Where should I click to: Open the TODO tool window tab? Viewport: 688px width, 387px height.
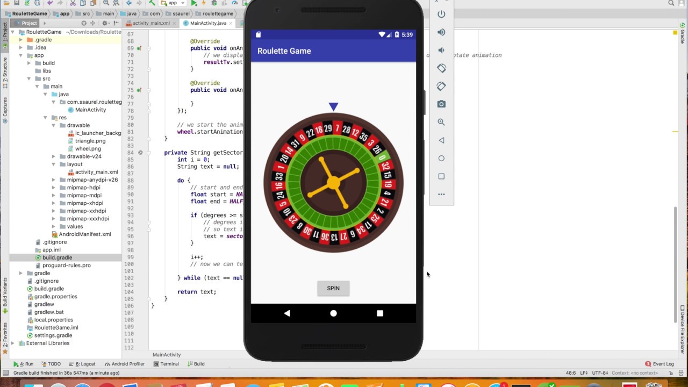(x=51, y=364)
